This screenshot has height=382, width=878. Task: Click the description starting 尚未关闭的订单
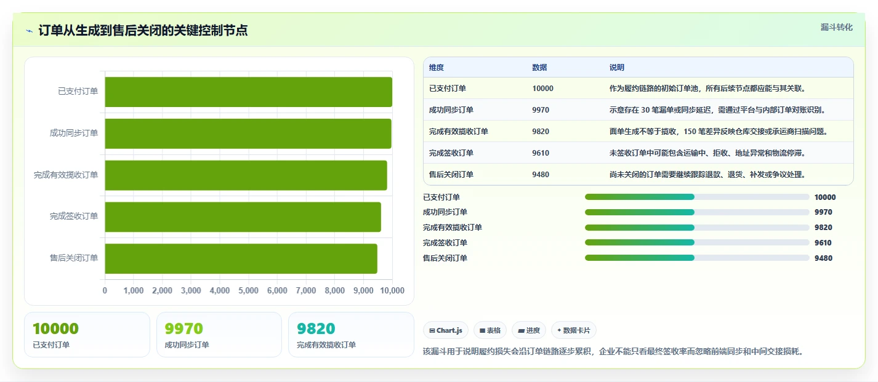707,175
